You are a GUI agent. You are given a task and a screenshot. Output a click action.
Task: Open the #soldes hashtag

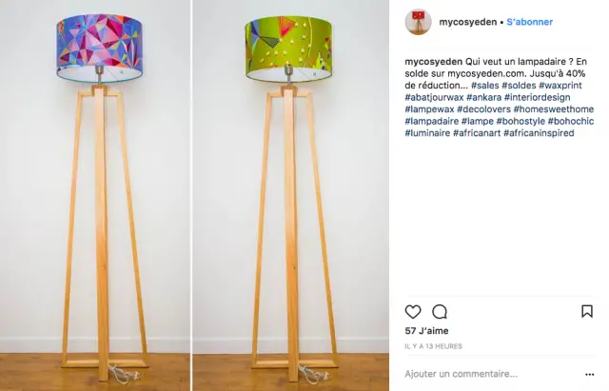519,86
